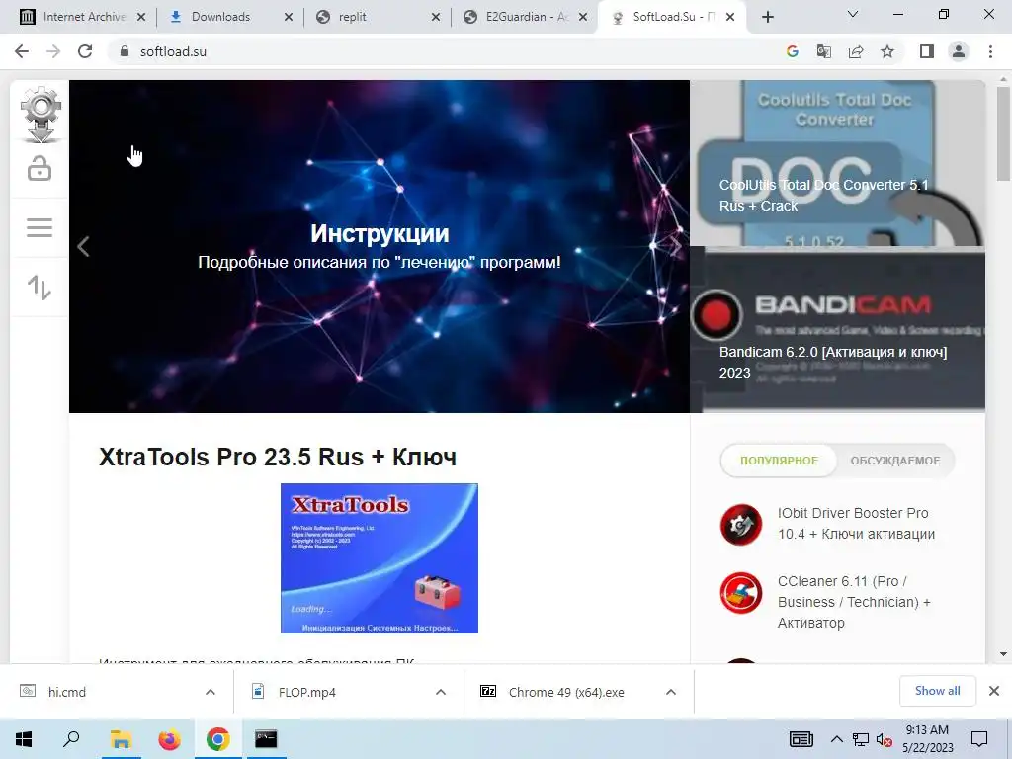
Task: Open File Explorer from taskbar
Action: coord(121,739)
